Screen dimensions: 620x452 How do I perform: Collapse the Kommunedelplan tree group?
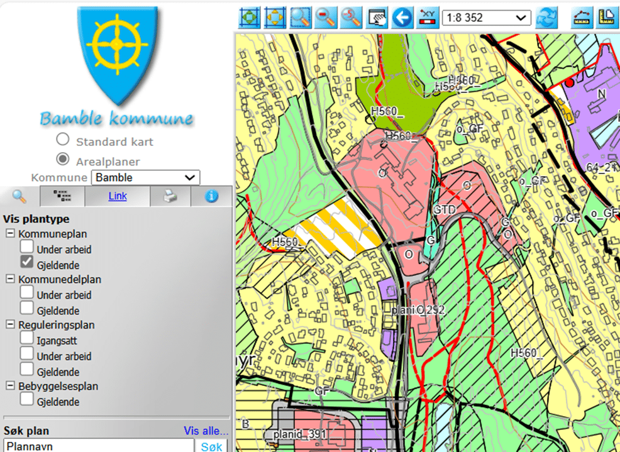point(10,279)
